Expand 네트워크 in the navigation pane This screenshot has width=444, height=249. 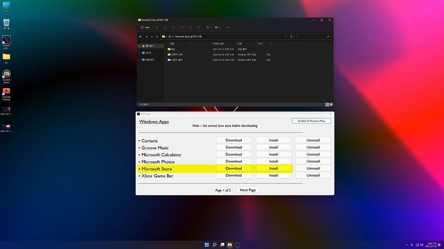[x=139, y=60]
